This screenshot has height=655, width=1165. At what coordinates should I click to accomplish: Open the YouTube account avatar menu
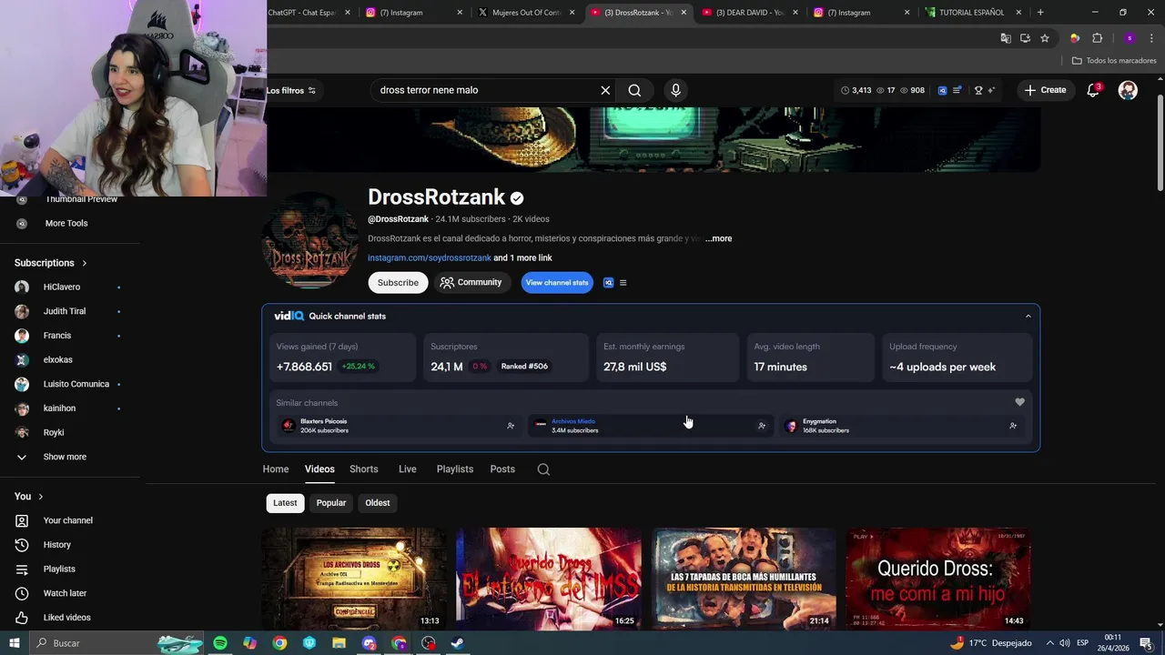1128,90
